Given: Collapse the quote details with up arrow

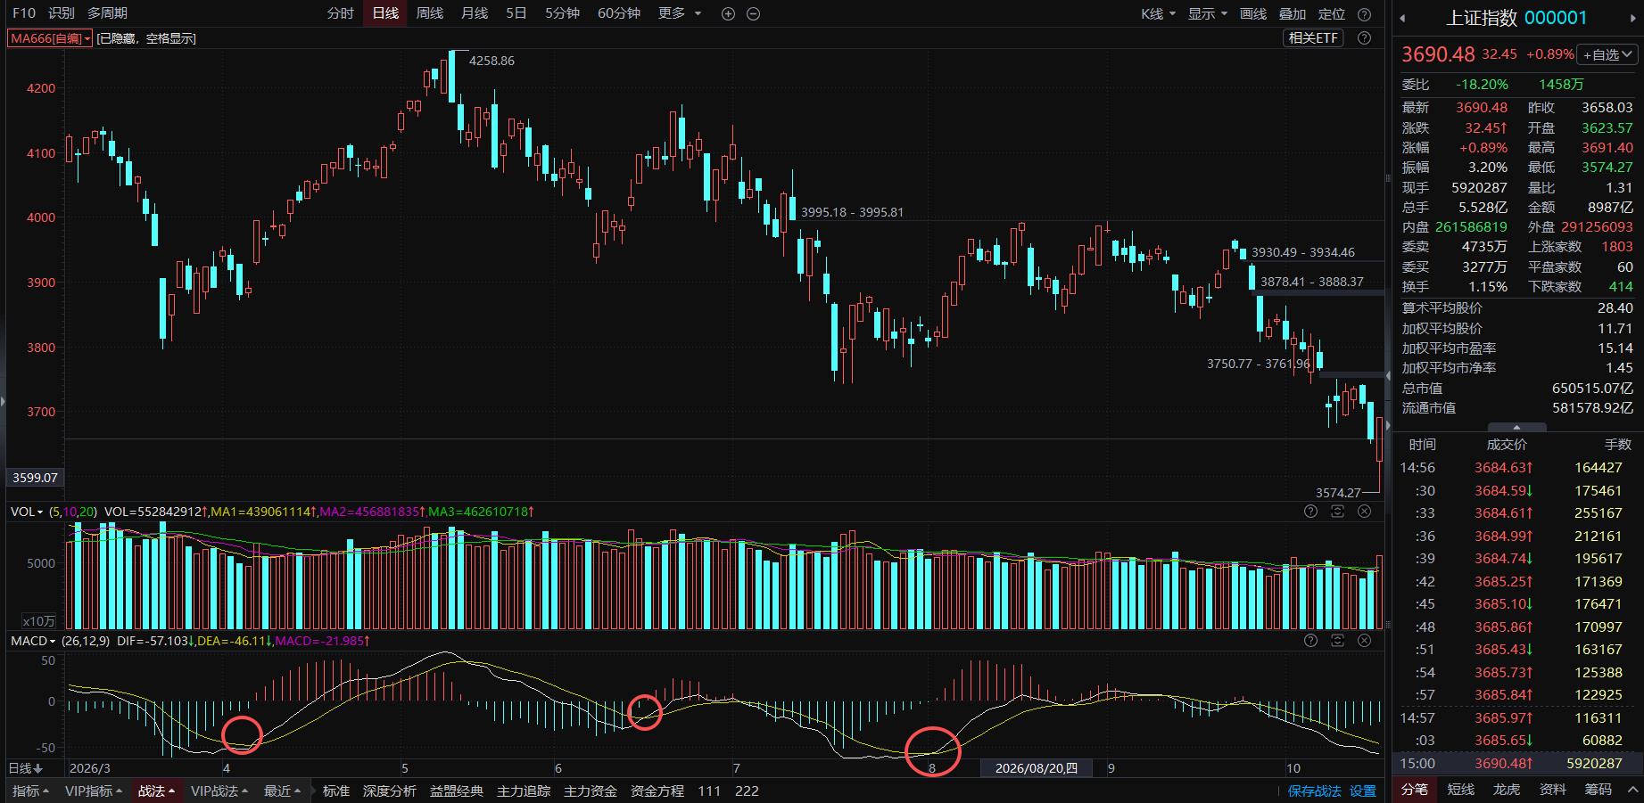Looking at the screenshot, I should pos(1516,428).
